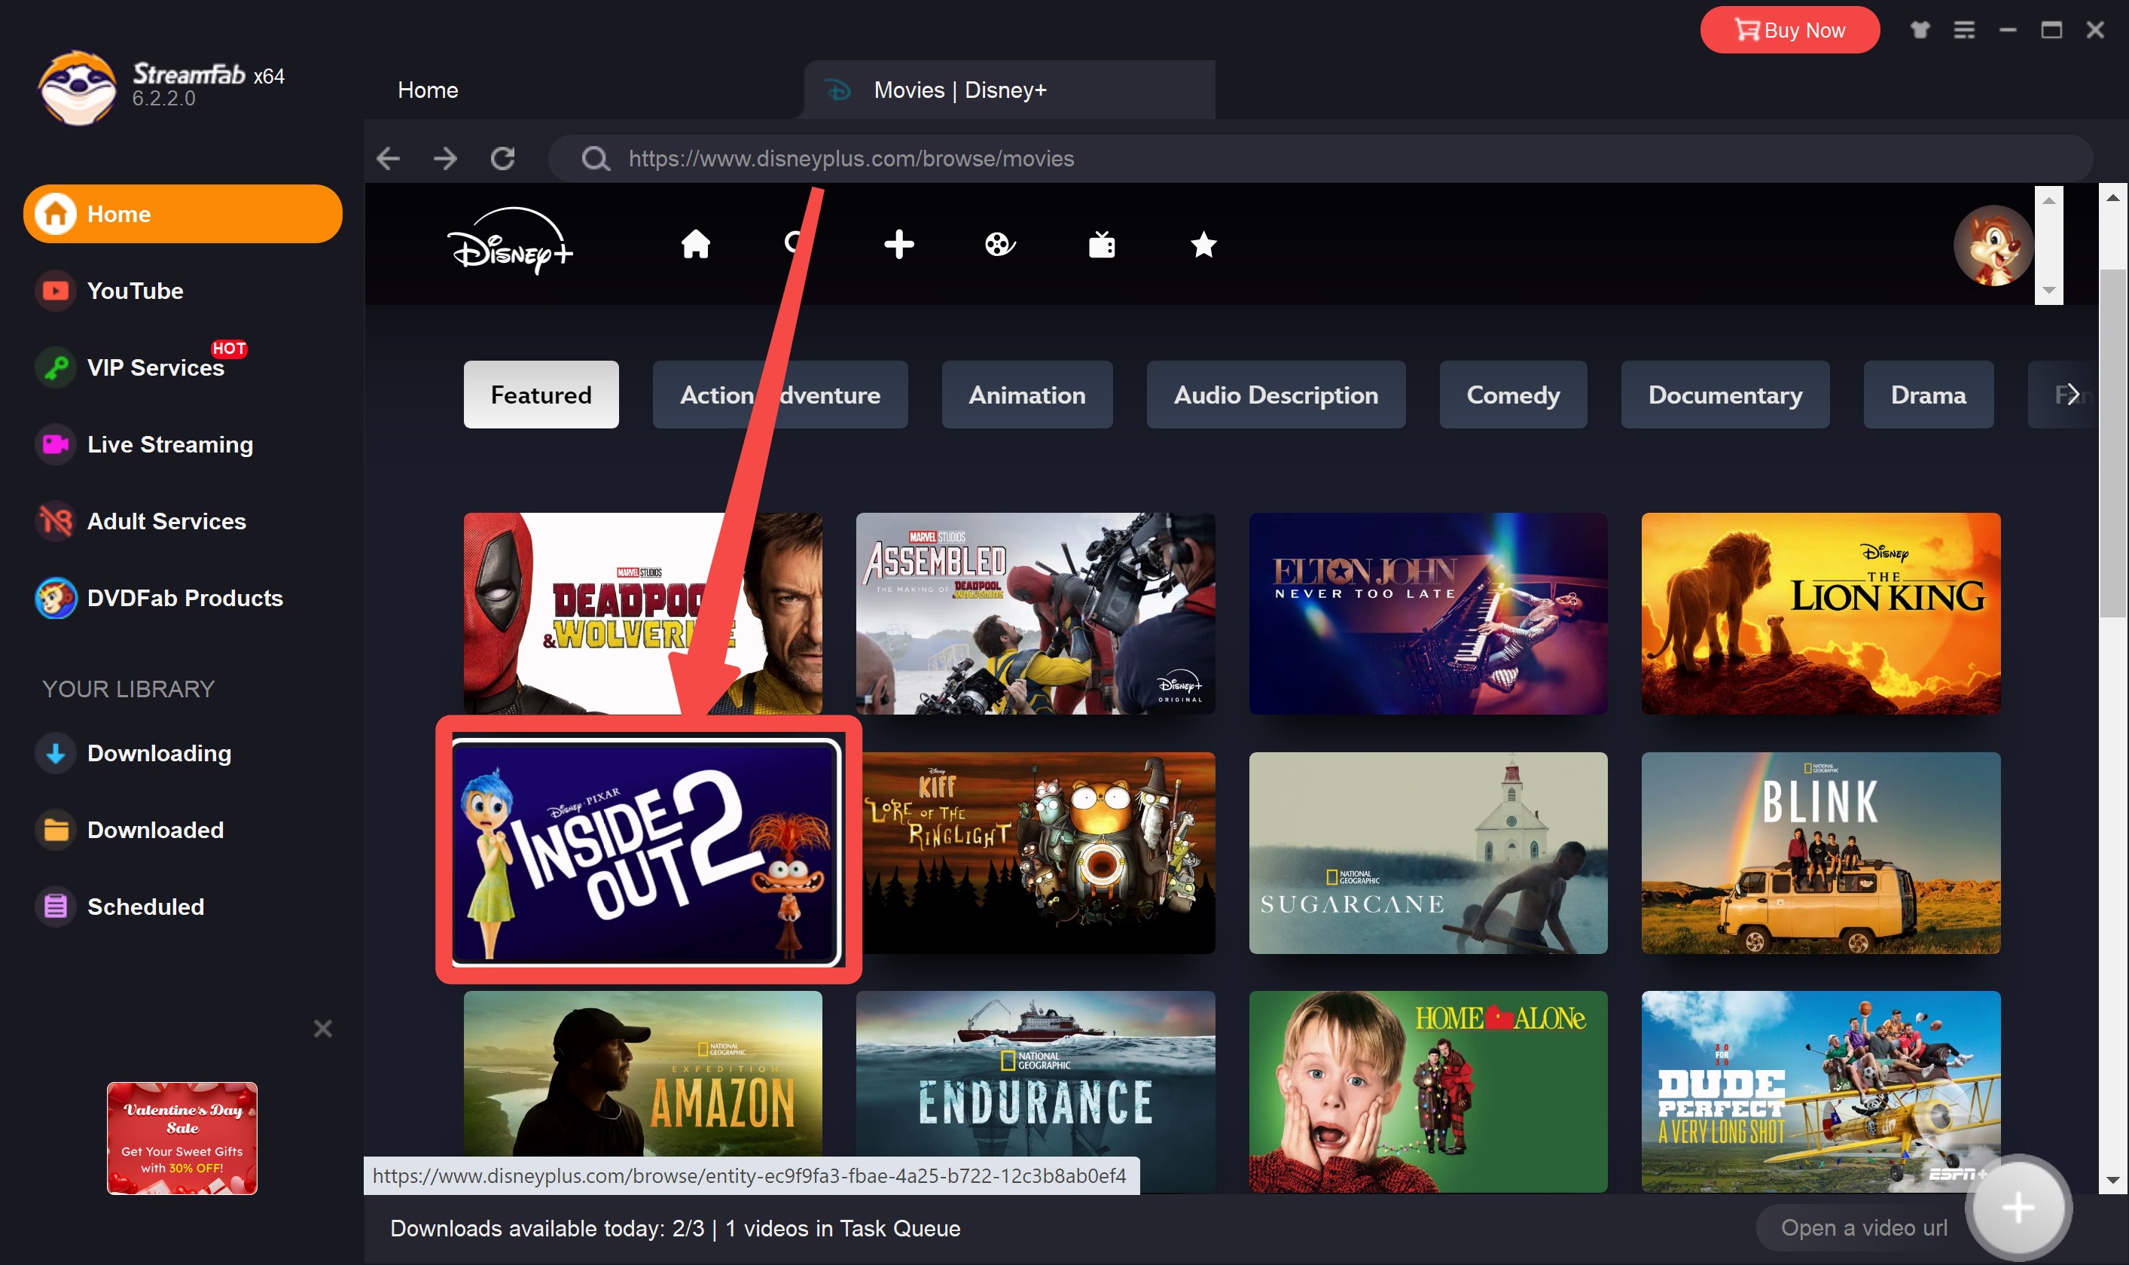Select the Featured genre filter
2129x1265 pixels.
tap(541, 395)
